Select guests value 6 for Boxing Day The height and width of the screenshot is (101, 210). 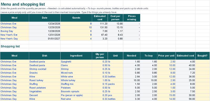pos(76,31)
